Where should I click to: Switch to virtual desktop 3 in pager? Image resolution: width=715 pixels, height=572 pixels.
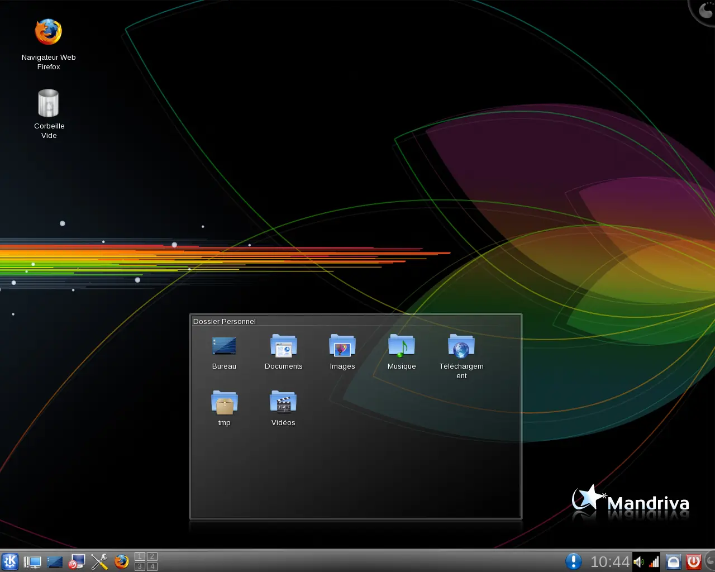[140, 566]
